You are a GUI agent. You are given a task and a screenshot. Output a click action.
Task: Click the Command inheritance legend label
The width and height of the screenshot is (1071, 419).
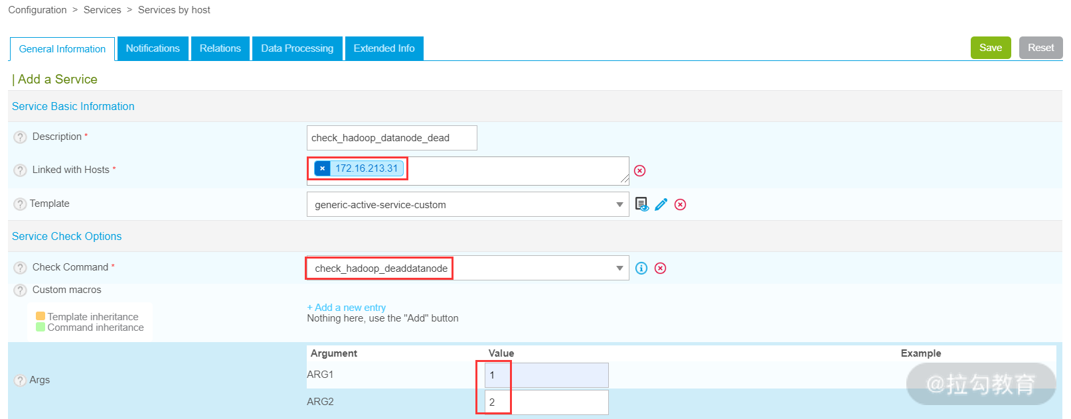pos(96,328)
